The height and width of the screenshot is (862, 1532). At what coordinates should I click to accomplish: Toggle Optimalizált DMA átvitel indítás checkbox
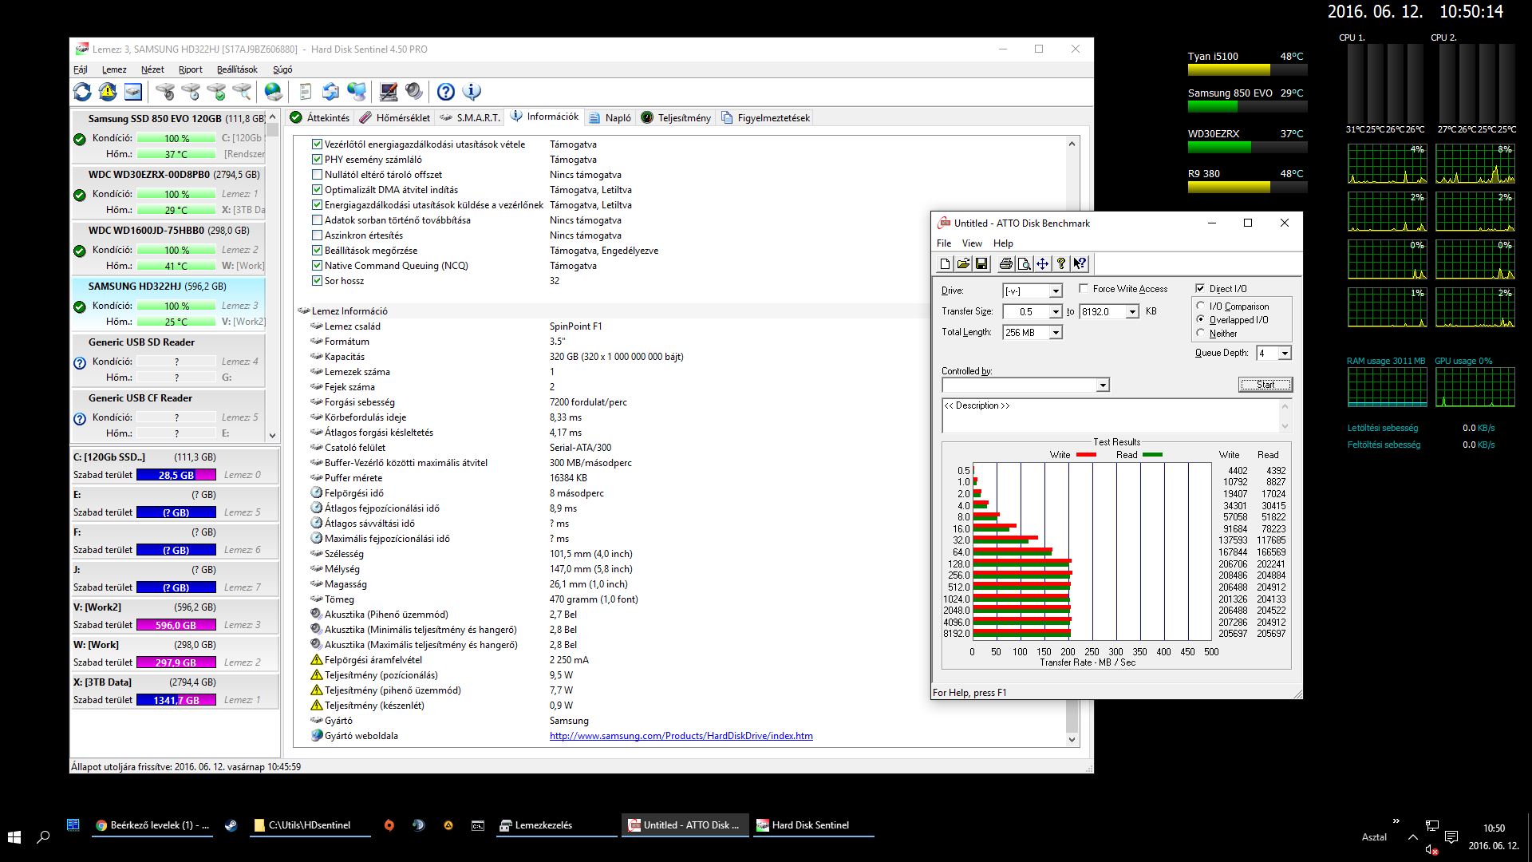coord(317,190)
